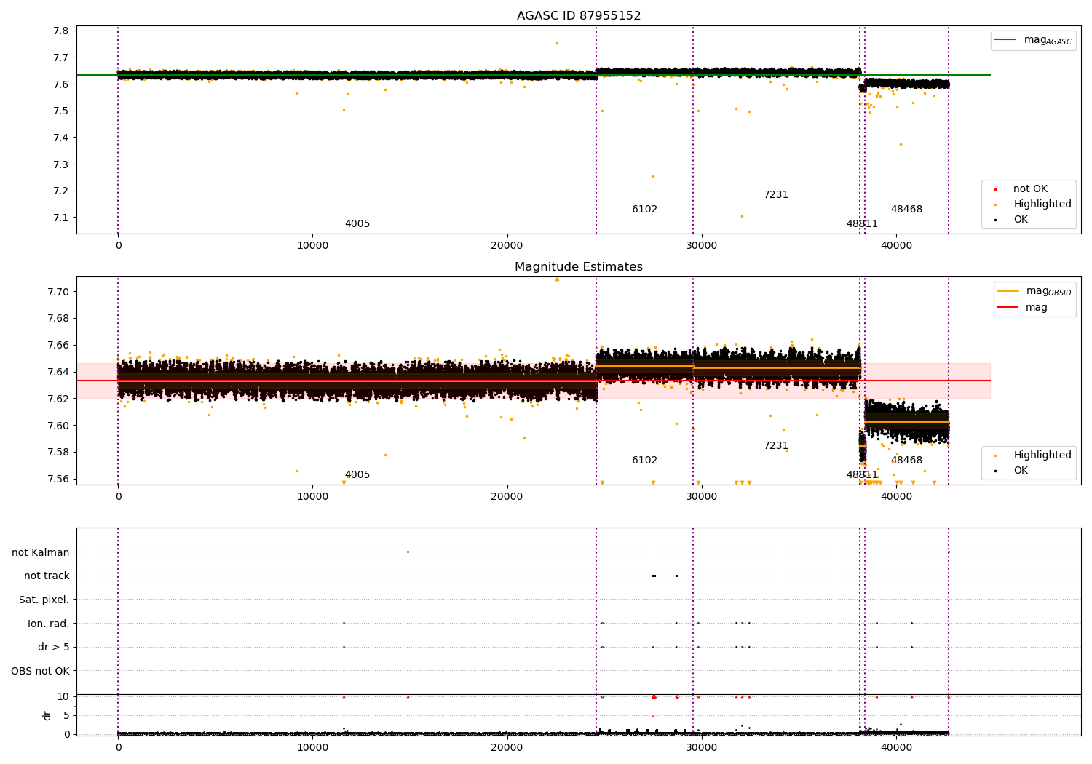1092x764 pixels.
Task: Click obsid label 4005 in the top plot
Action: point(357,224)
